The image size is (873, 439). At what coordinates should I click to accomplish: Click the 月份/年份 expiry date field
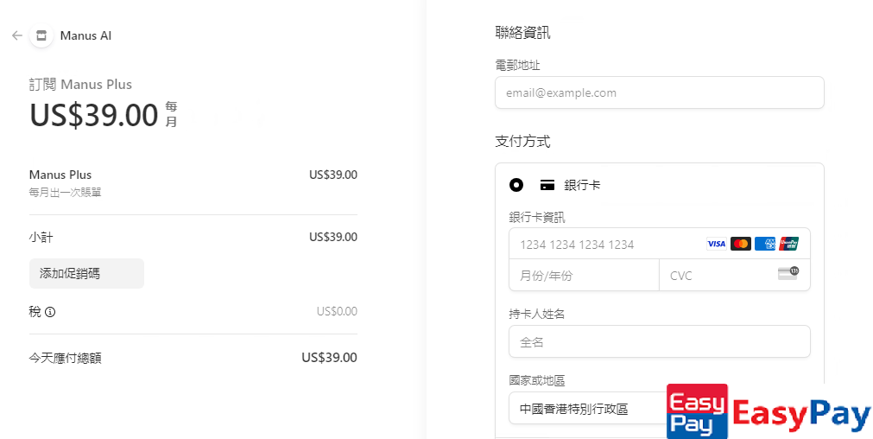click(x=583, y=276)
